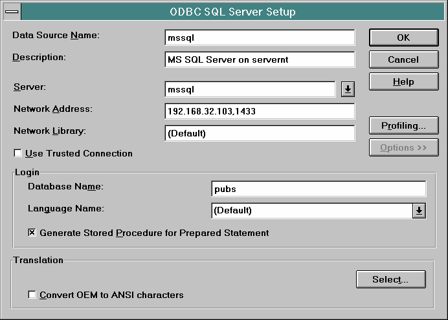Open the system menu box in title bar
This screenshot has width=448, height=320.
[12, 12]
